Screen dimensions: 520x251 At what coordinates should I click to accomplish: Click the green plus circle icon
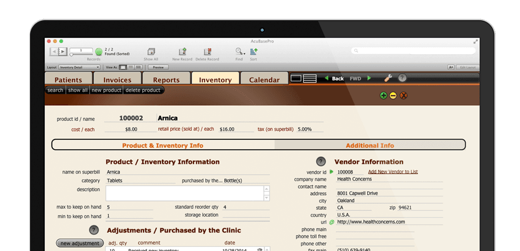pyautogui.click(x=383, y=96)
